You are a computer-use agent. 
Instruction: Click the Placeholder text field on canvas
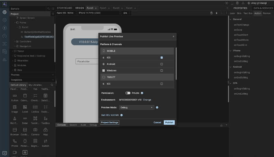point(87,61)
